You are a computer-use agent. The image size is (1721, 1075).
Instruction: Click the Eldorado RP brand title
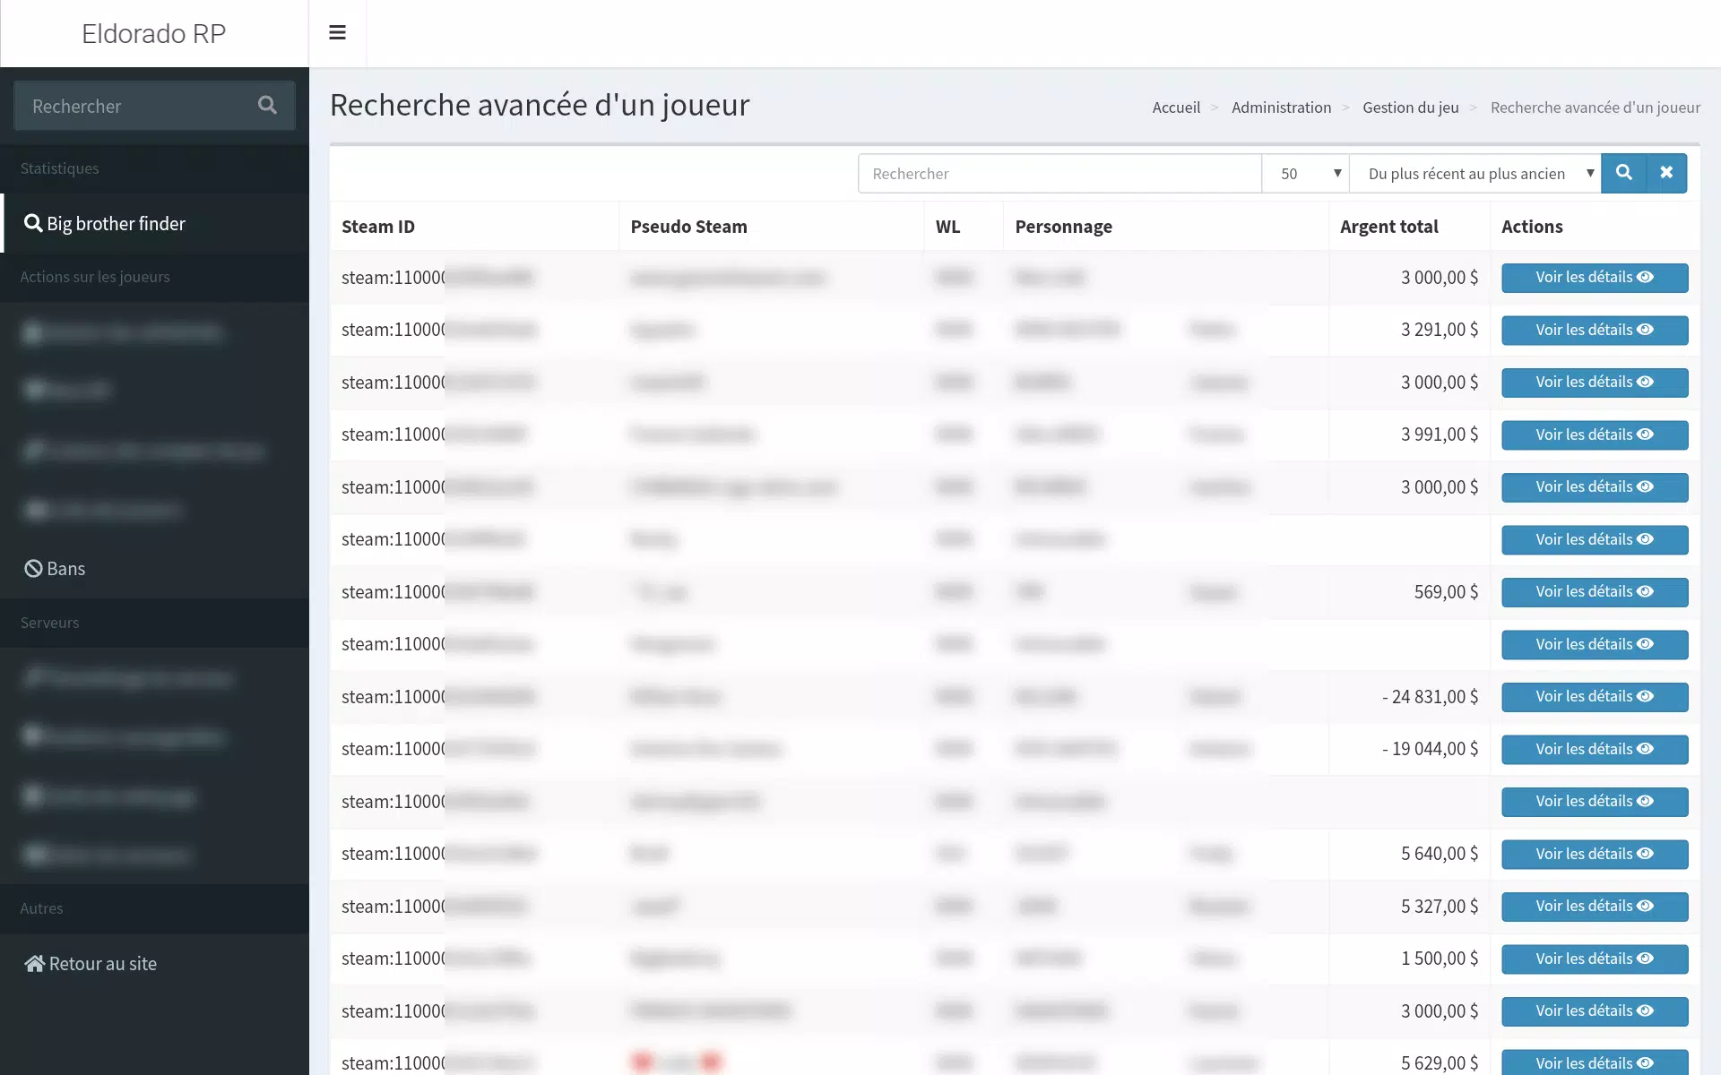[153, 33]
